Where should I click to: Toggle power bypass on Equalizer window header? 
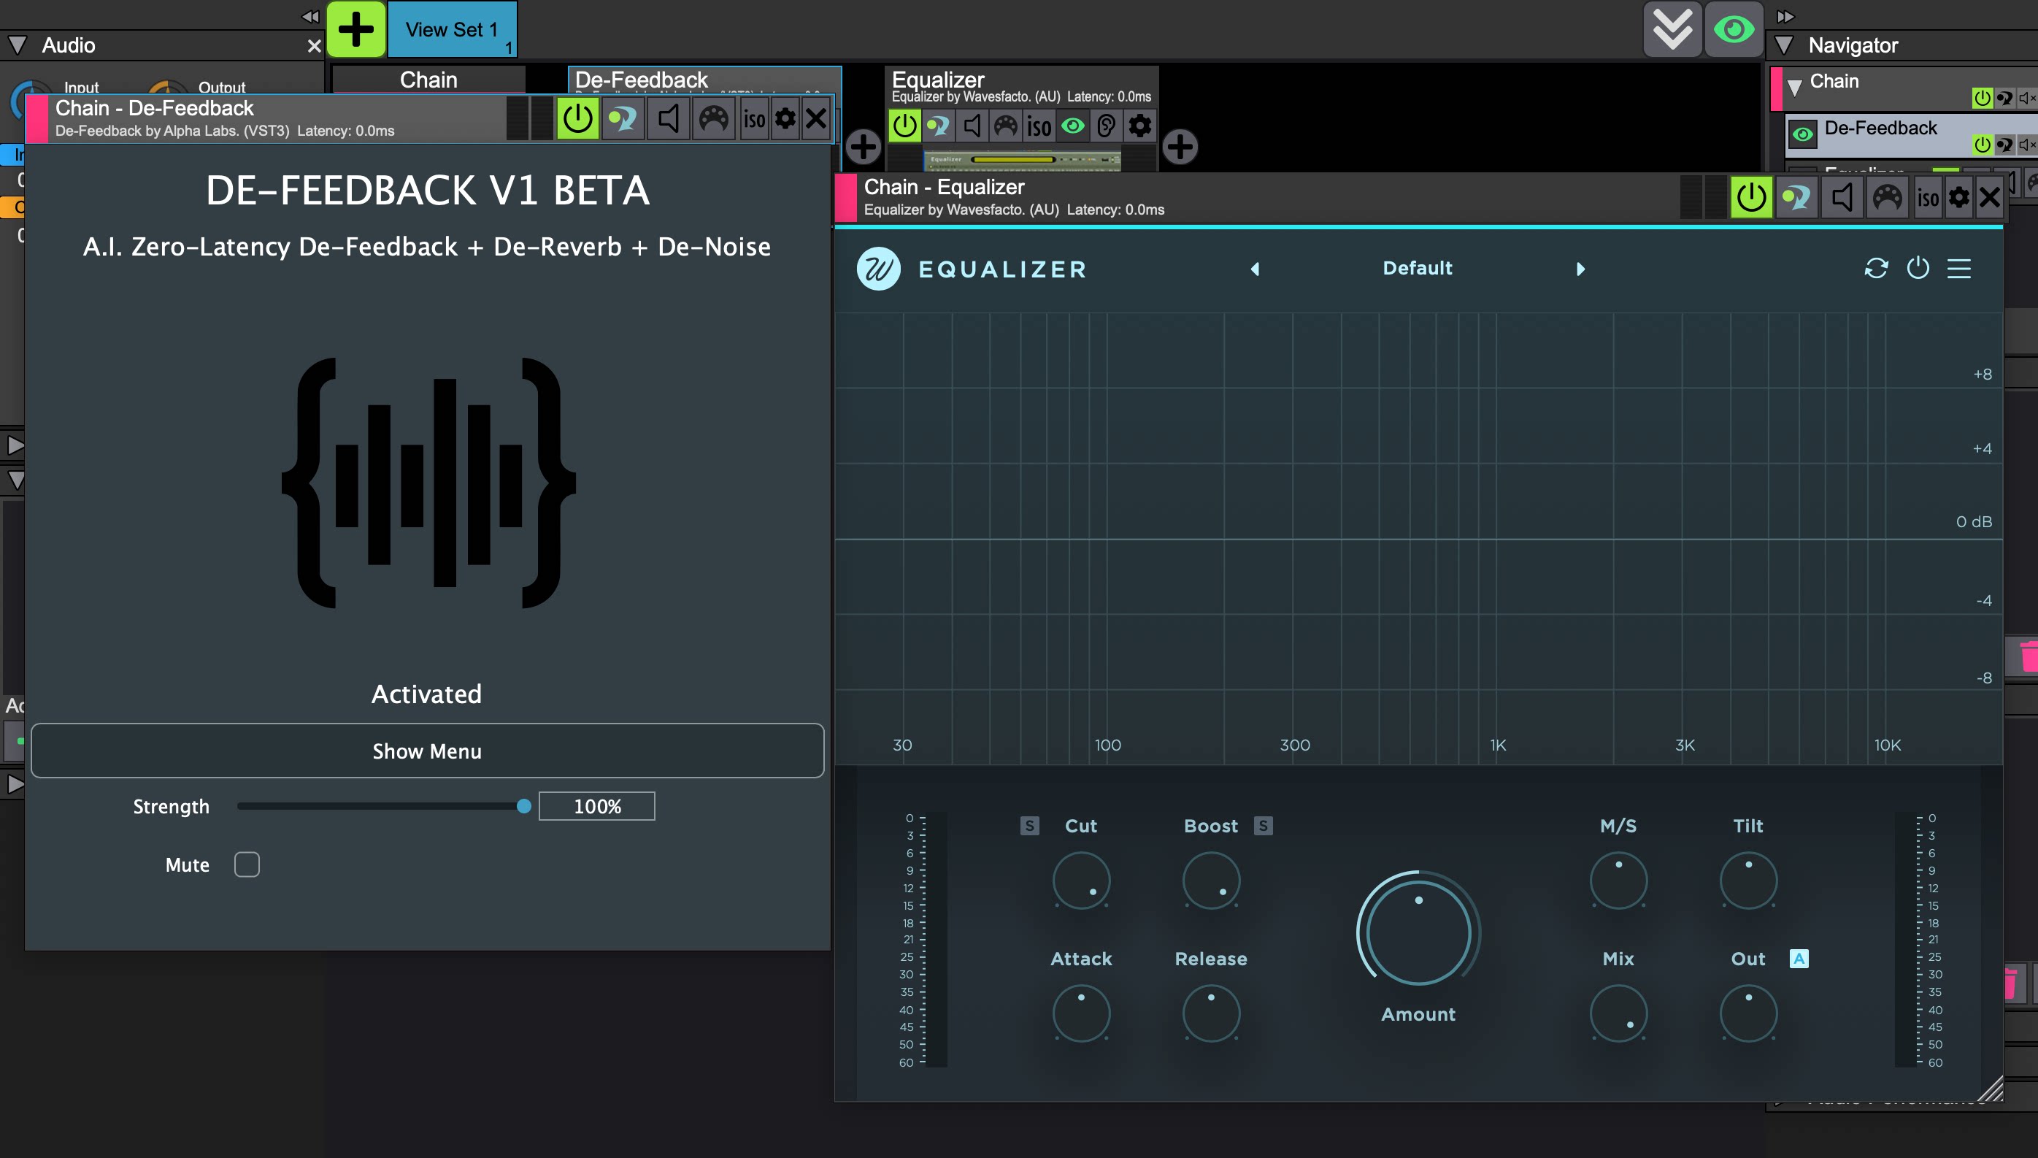tap(1751, 197)
